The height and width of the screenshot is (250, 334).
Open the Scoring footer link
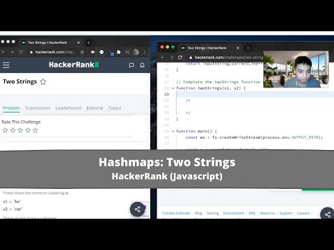coord(213,213)
